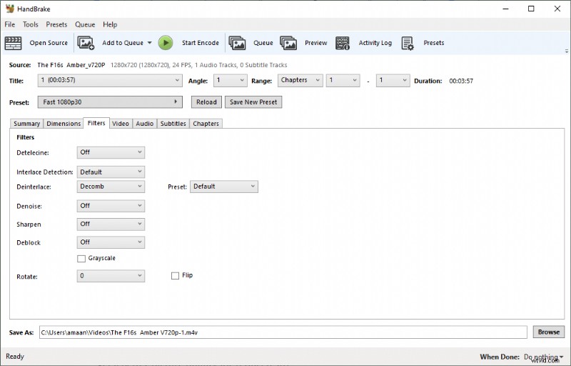This screenshot has width=571, height=366.
Task: Click the Start Encode label
Action: point(201,43)
